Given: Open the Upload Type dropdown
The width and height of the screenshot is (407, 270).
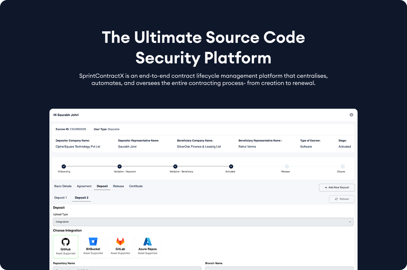Looking at the screenshot, I should pyautogui.click(x=203, y=222).
